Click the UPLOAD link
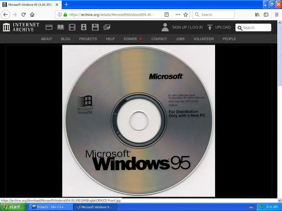This screenshot has width=282, height=211. tap(223, 27)
